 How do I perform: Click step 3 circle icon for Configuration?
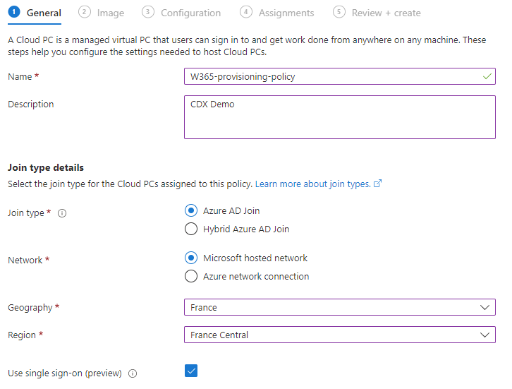coord(148,12)
